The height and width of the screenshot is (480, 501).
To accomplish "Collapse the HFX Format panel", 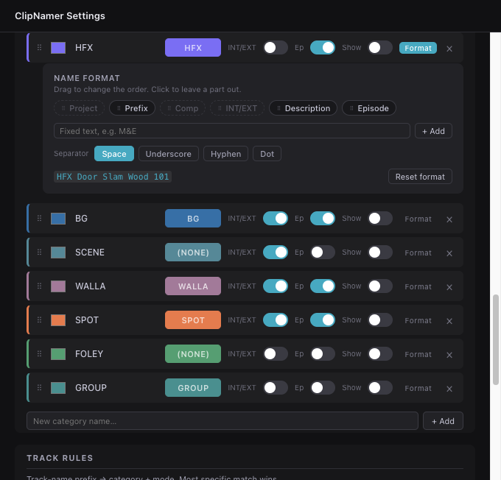I will 418,48.
